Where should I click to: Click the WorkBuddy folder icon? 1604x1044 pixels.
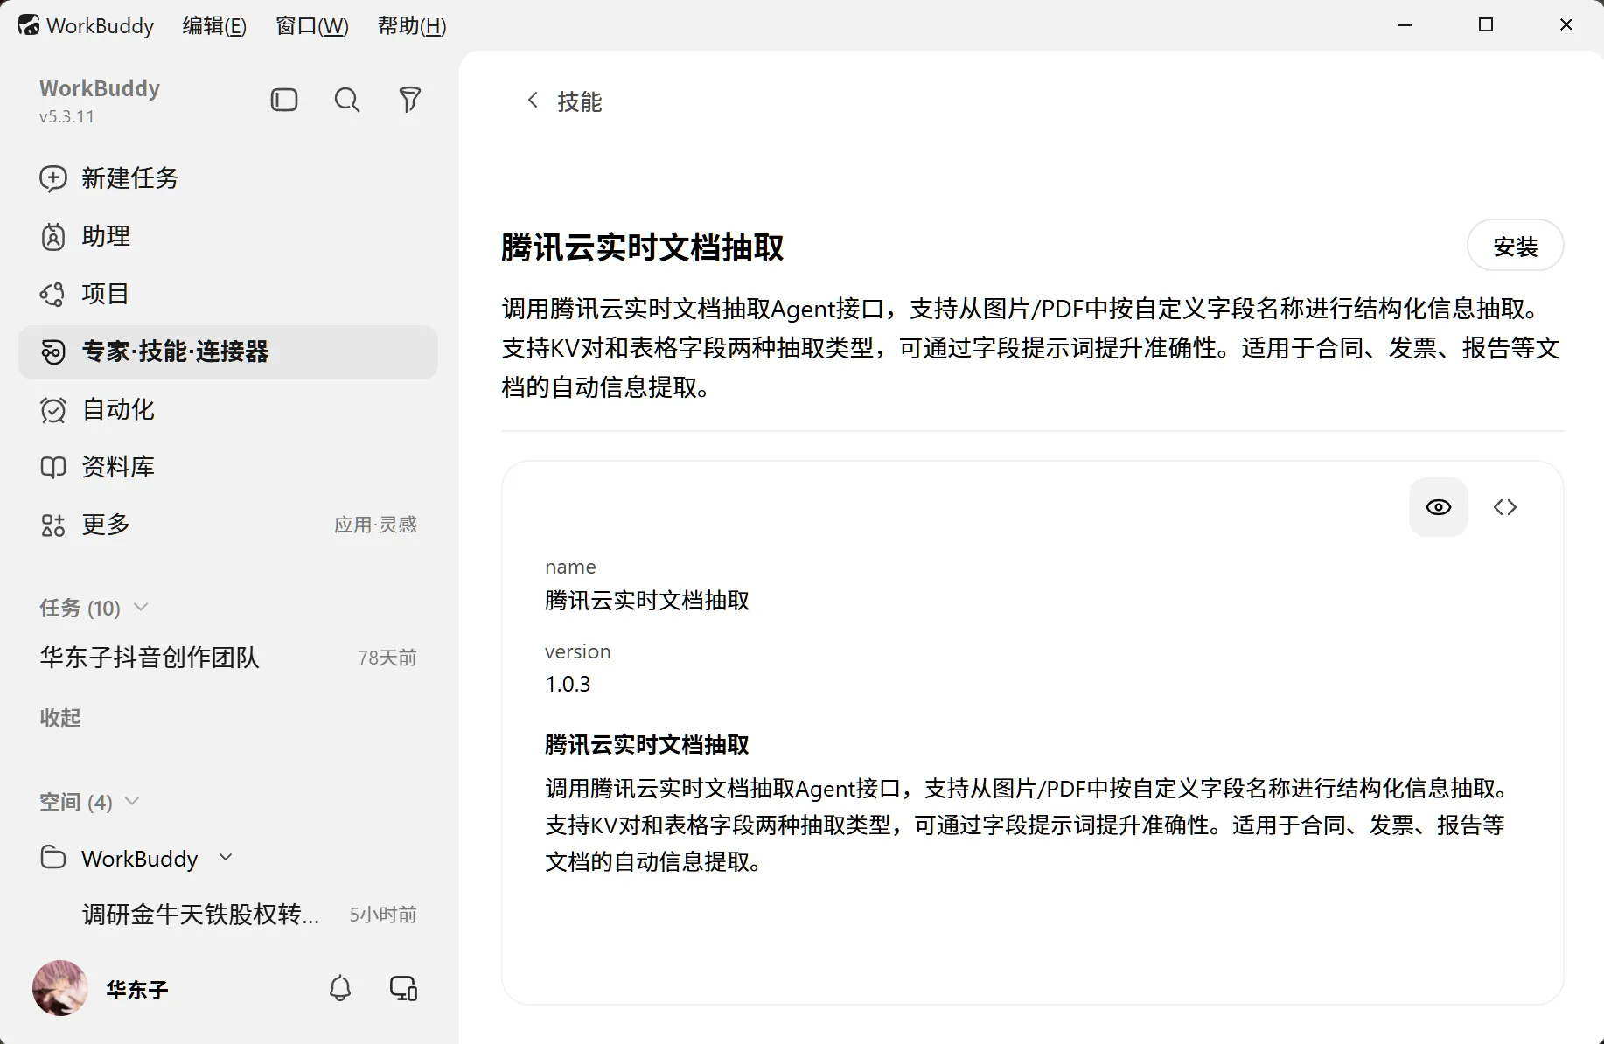[x=53, y=857]
